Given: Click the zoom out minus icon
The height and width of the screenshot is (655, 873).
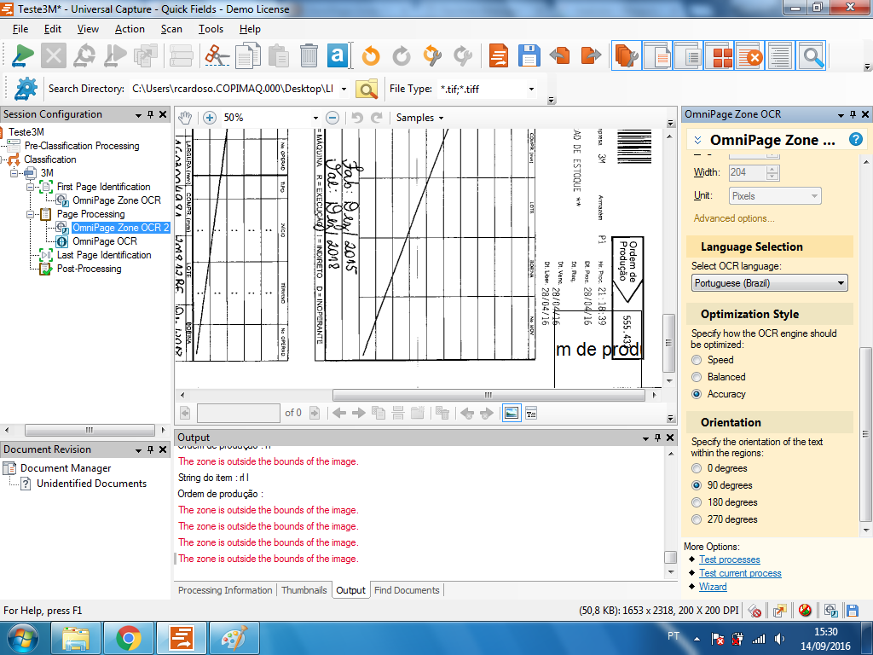Looking at the screenshot, I should [x=332, y=118].
